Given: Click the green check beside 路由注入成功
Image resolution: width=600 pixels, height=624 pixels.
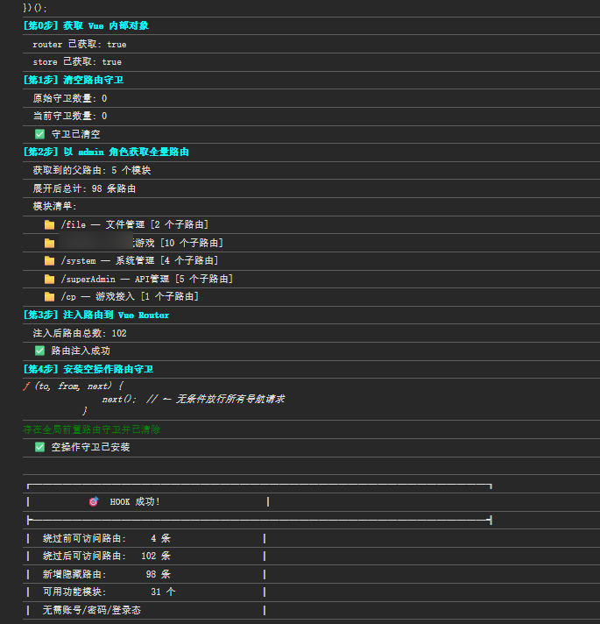Looking at the screenshot, I should pyautogui.click(x=39, y=351).
